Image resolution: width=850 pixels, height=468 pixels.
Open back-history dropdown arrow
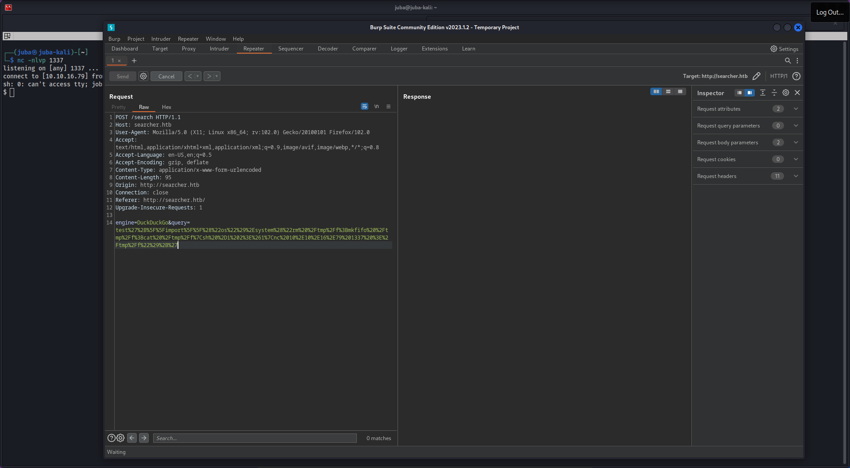tap(198, 76)
